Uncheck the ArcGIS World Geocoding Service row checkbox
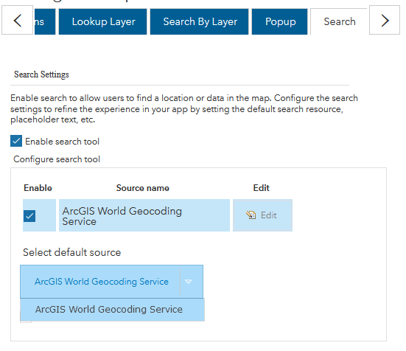 point(29,216)
